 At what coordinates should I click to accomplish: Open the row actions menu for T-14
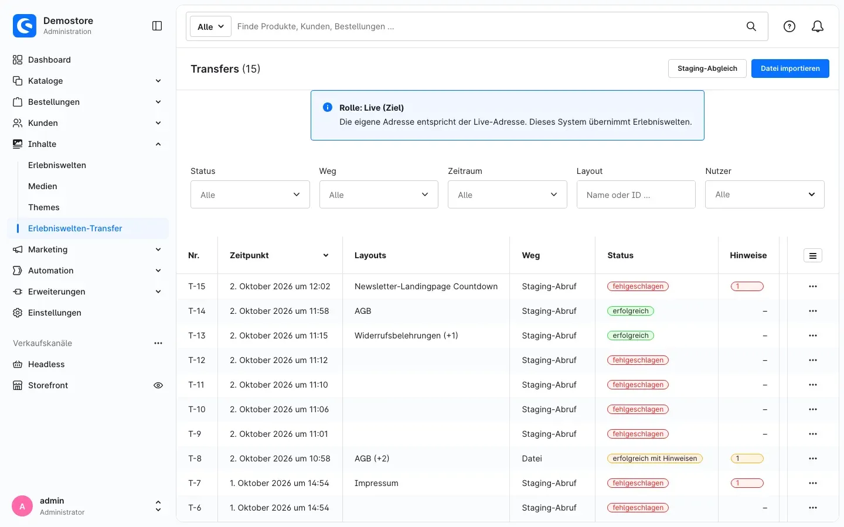tap(813, 311)
